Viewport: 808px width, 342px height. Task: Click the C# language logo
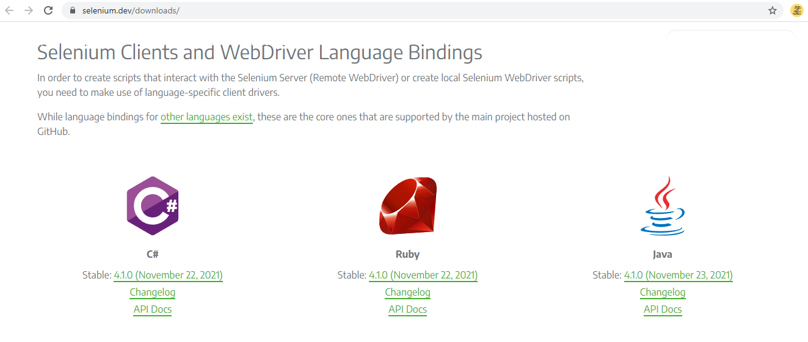pyautogui.click(x=153, y=206)
